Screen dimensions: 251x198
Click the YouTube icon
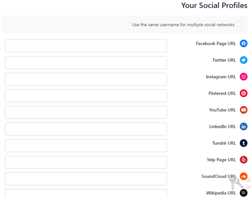coord(243,110)
